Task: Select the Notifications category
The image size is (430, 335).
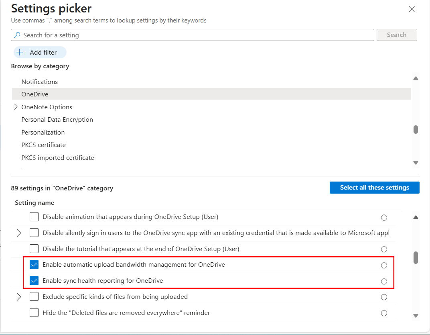Action: (x=211, y=82)
